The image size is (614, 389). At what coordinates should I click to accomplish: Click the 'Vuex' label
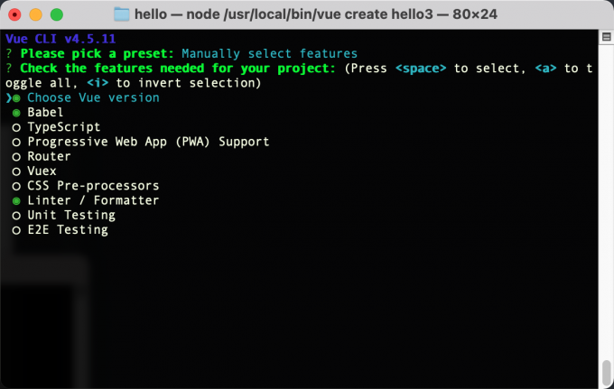pyautogui.click(x=42, y=171)
